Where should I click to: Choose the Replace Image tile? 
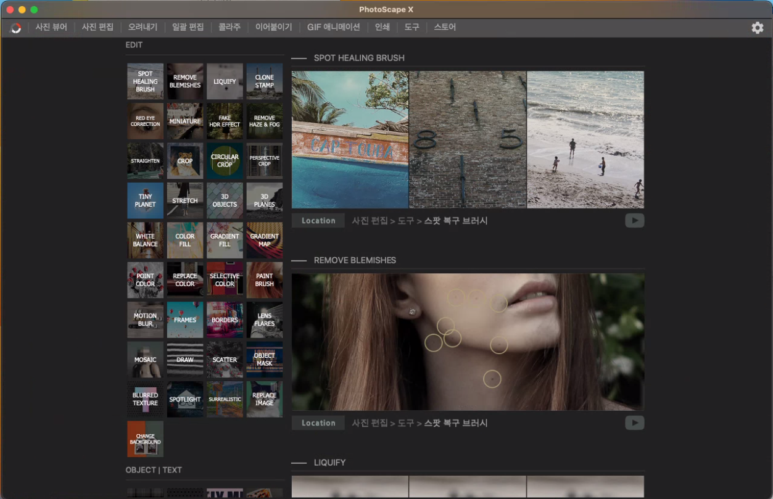click(x=265, y=400)
